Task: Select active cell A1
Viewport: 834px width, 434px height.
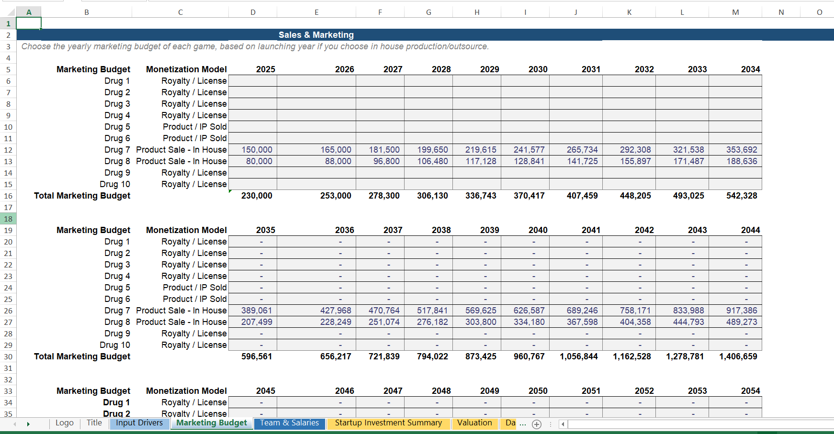Action: 29,23
